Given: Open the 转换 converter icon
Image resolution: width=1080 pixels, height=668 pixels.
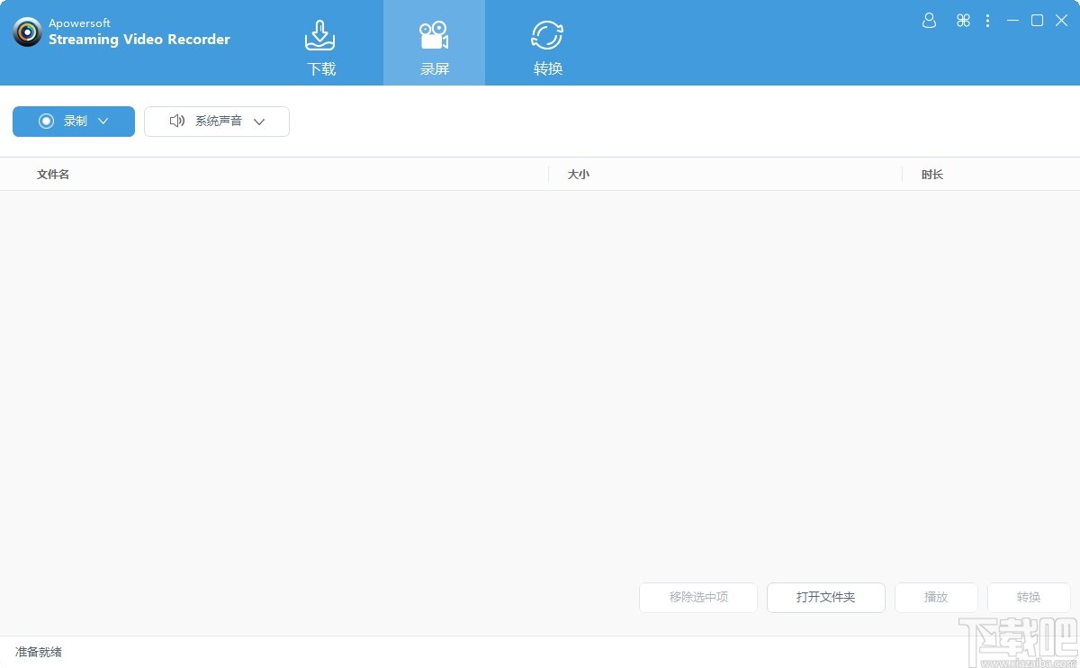Looking at the screenshot, I should pyautogui.click(x=547, y=34).
